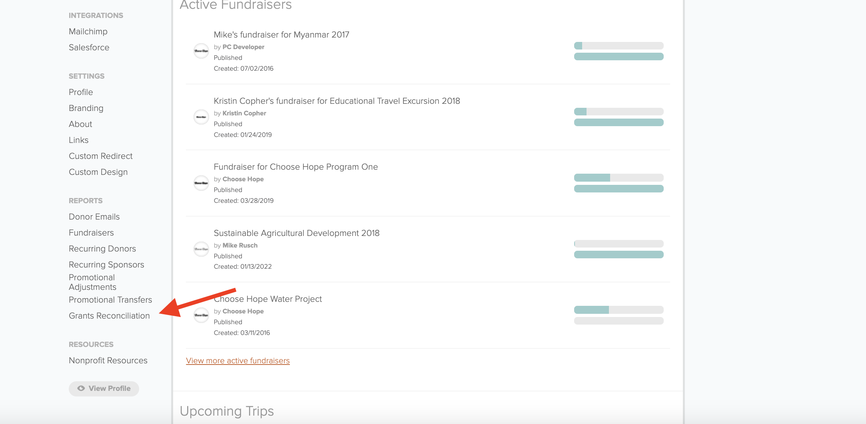Select Links in the settings sidebar
The height and width of the screenshot is (424, 866).
click(x=79, y=140)
